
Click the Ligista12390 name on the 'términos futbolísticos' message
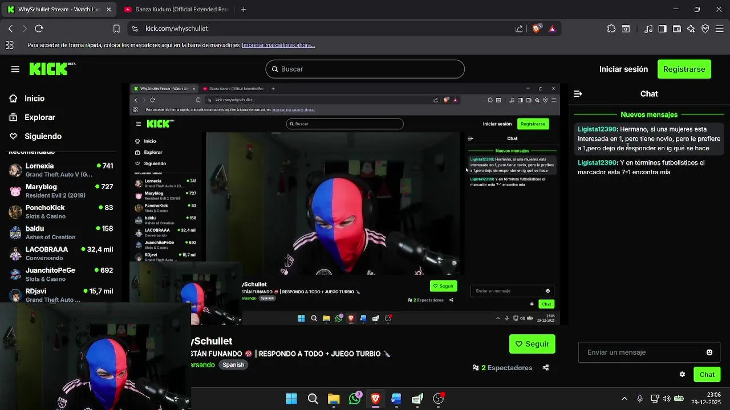click(x=597, y=163)
